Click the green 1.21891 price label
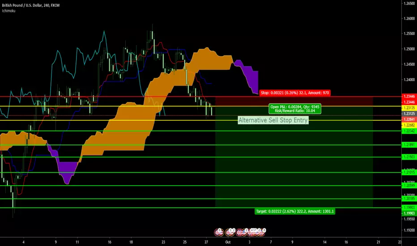 pyautogui.click(x=409, y=145)
